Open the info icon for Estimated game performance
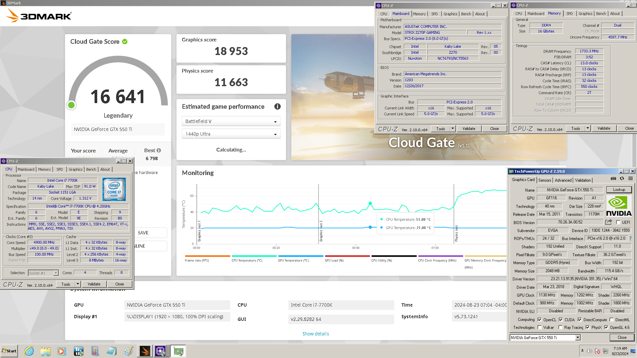This screenshot has height=358, width=637. tap(277, 106)
